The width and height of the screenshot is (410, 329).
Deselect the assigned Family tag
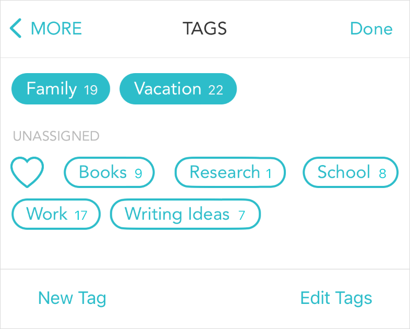point(61,89)
